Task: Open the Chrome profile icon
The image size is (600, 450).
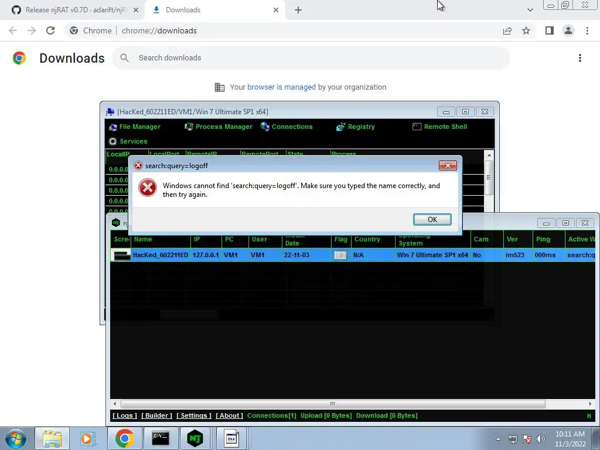Action: [568, 30]
